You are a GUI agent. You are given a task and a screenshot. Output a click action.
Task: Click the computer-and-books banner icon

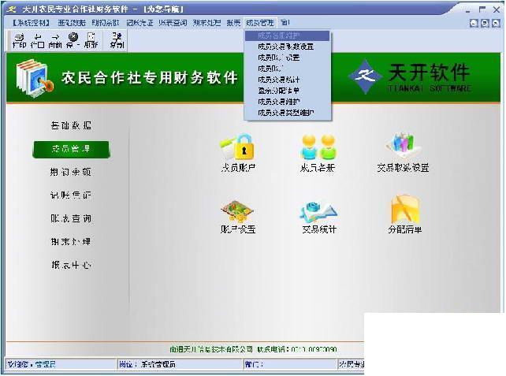pos(35,78)
